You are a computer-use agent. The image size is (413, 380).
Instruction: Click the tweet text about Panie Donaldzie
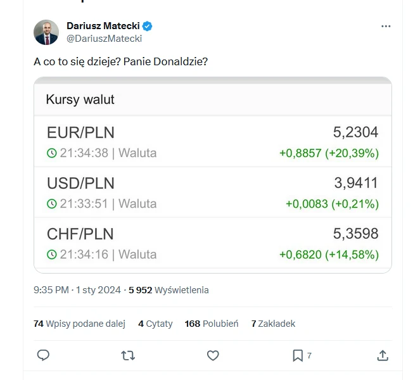pos(120,61)
